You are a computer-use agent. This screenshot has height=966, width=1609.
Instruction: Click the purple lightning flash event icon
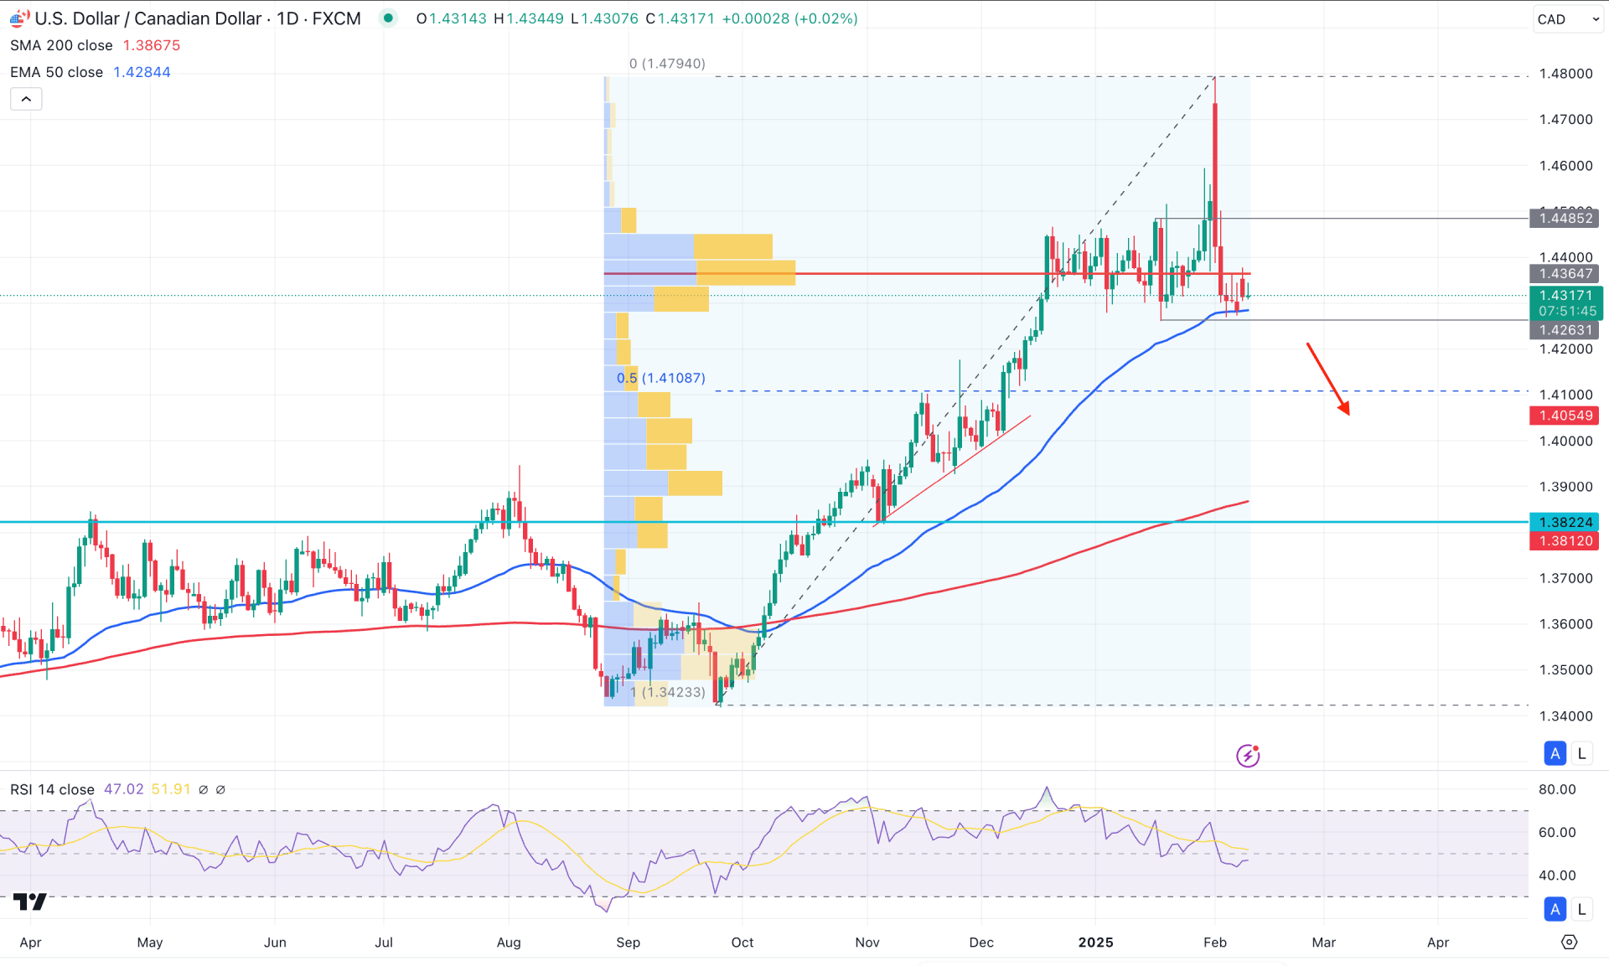pos(1248,756)
